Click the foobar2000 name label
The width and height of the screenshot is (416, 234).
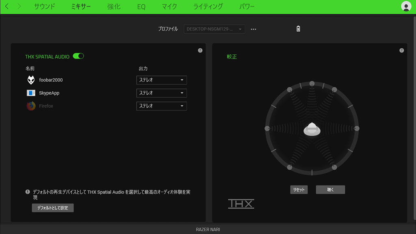click(x=51, y=80)
